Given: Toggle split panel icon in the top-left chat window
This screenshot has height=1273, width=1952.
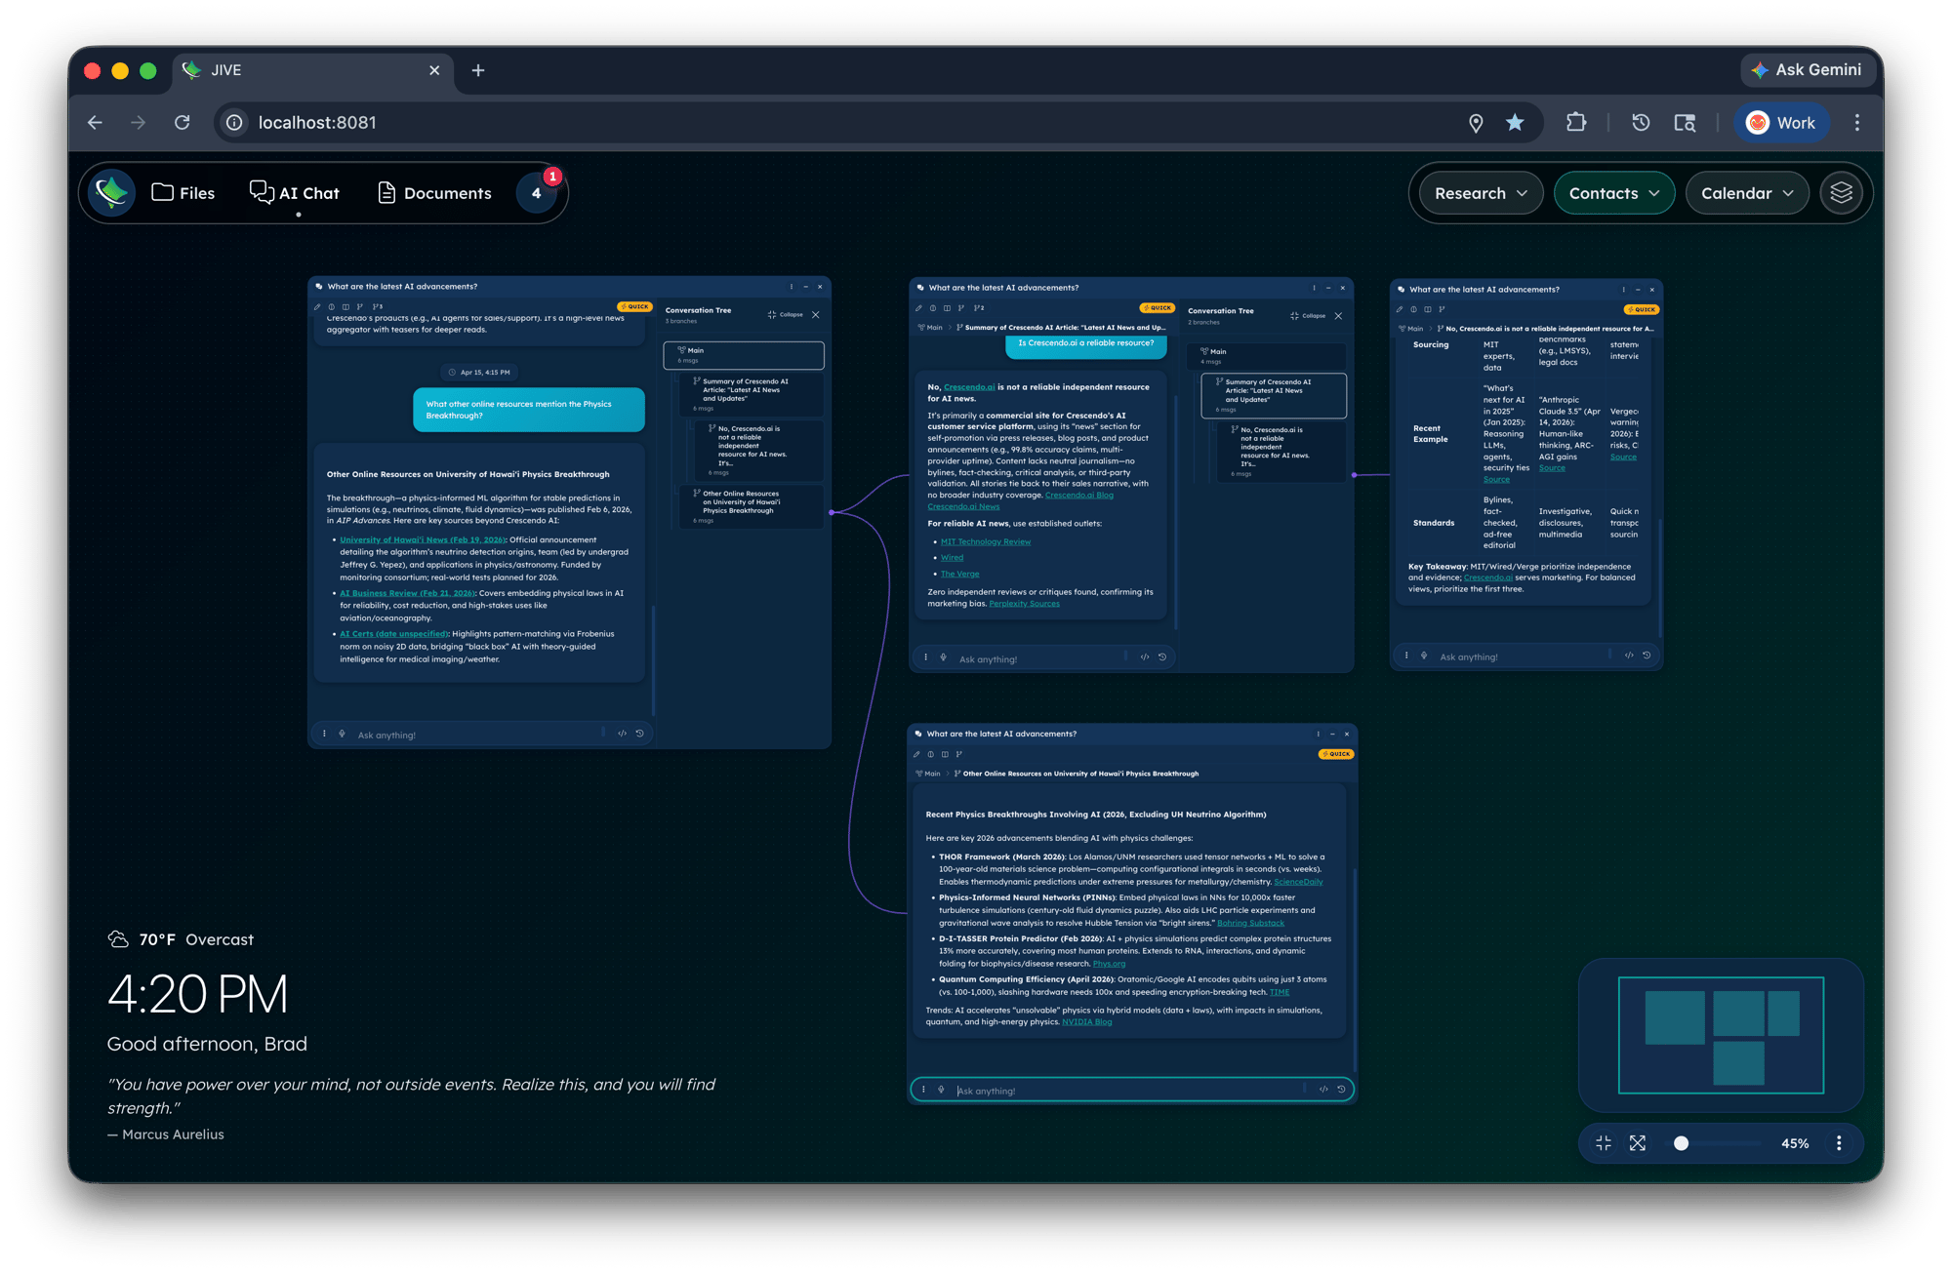Looking at the screenshot, I should 346,306.
